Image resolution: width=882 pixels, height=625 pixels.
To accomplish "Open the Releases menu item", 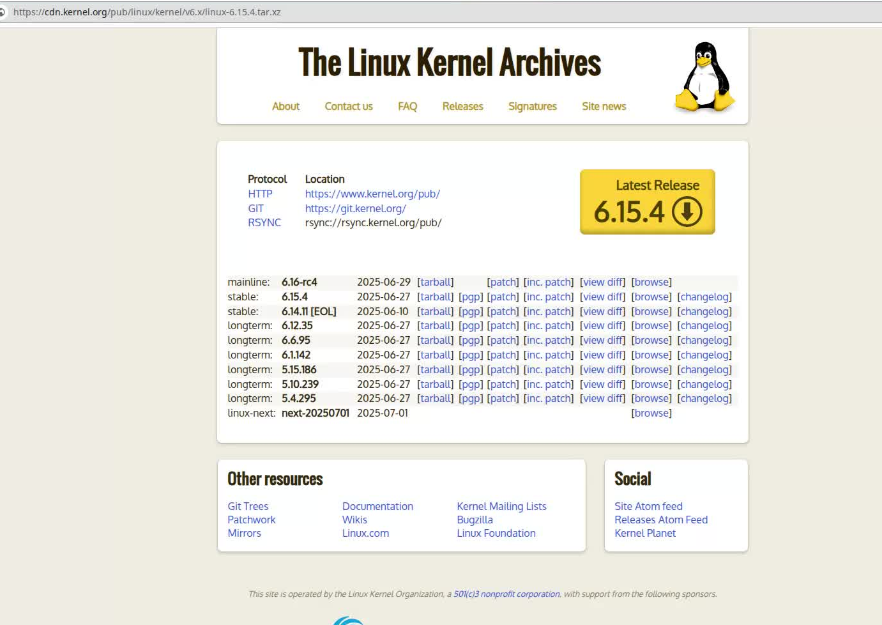I will coord(463,106).
